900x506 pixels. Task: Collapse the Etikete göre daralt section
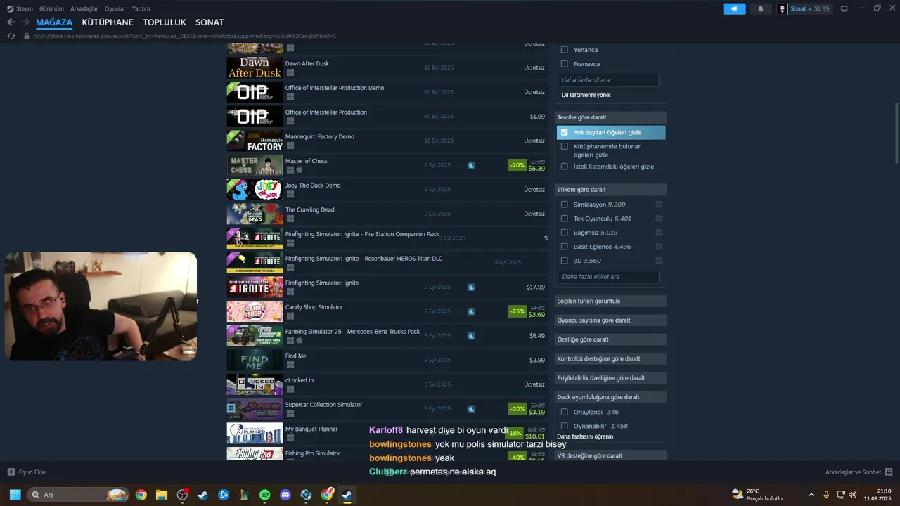pyautogui.click(x=610, y=190)
